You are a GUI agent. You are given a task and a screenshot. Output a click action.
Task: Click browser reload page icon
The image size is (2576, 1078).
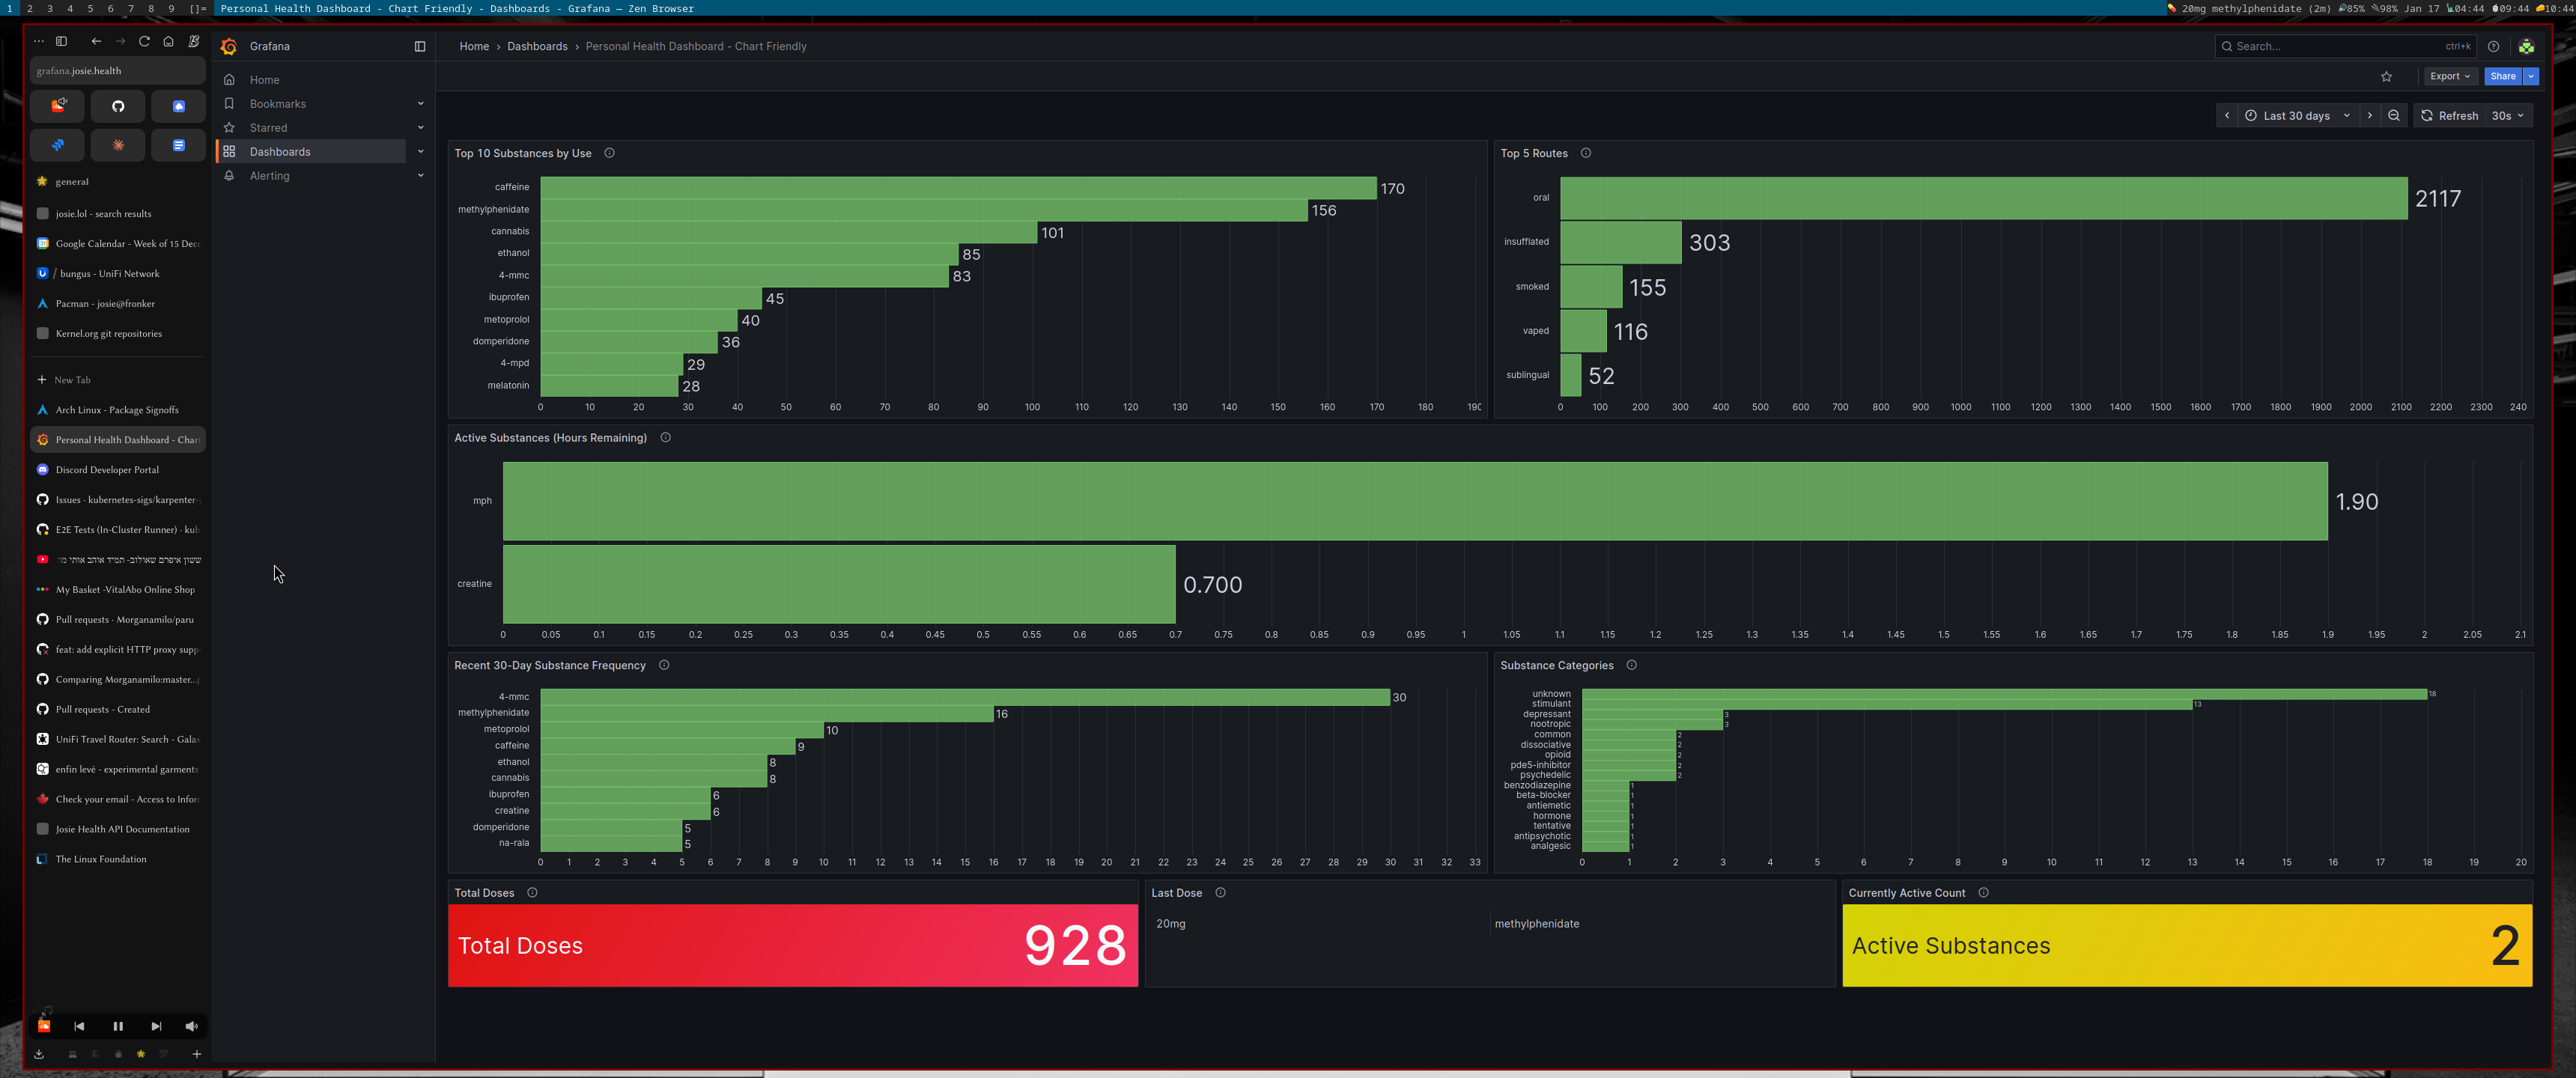coord(144,41)
